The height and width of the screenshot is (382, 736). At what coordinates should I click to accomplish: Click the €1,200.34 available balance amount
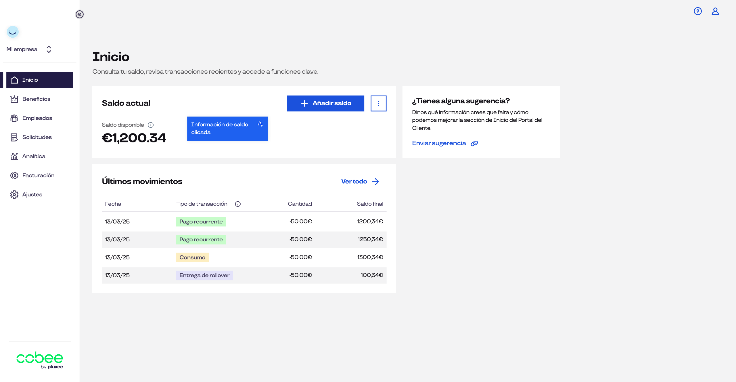click(x=134, y=138)
